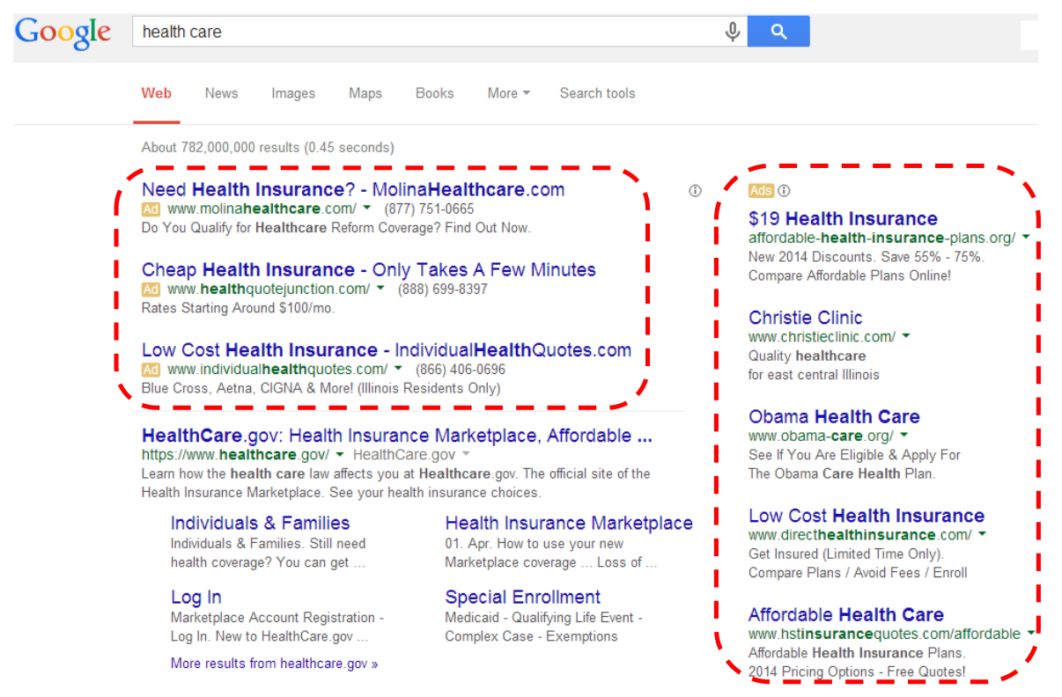Screen dimensions: 1062x697
Task: Visit the "Christie Clinic" ad link
Action: click(x=806, y=318)
